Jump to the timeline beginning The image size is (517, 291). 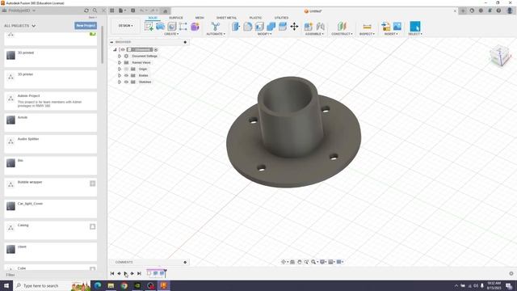click(112, 273)
